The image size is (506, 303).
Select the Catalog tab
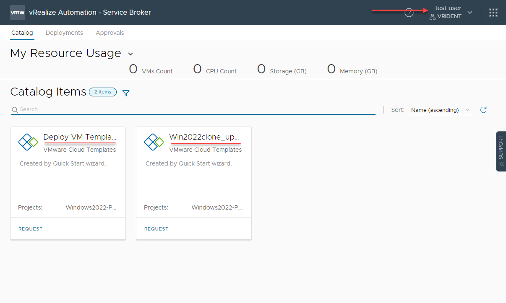22,33
